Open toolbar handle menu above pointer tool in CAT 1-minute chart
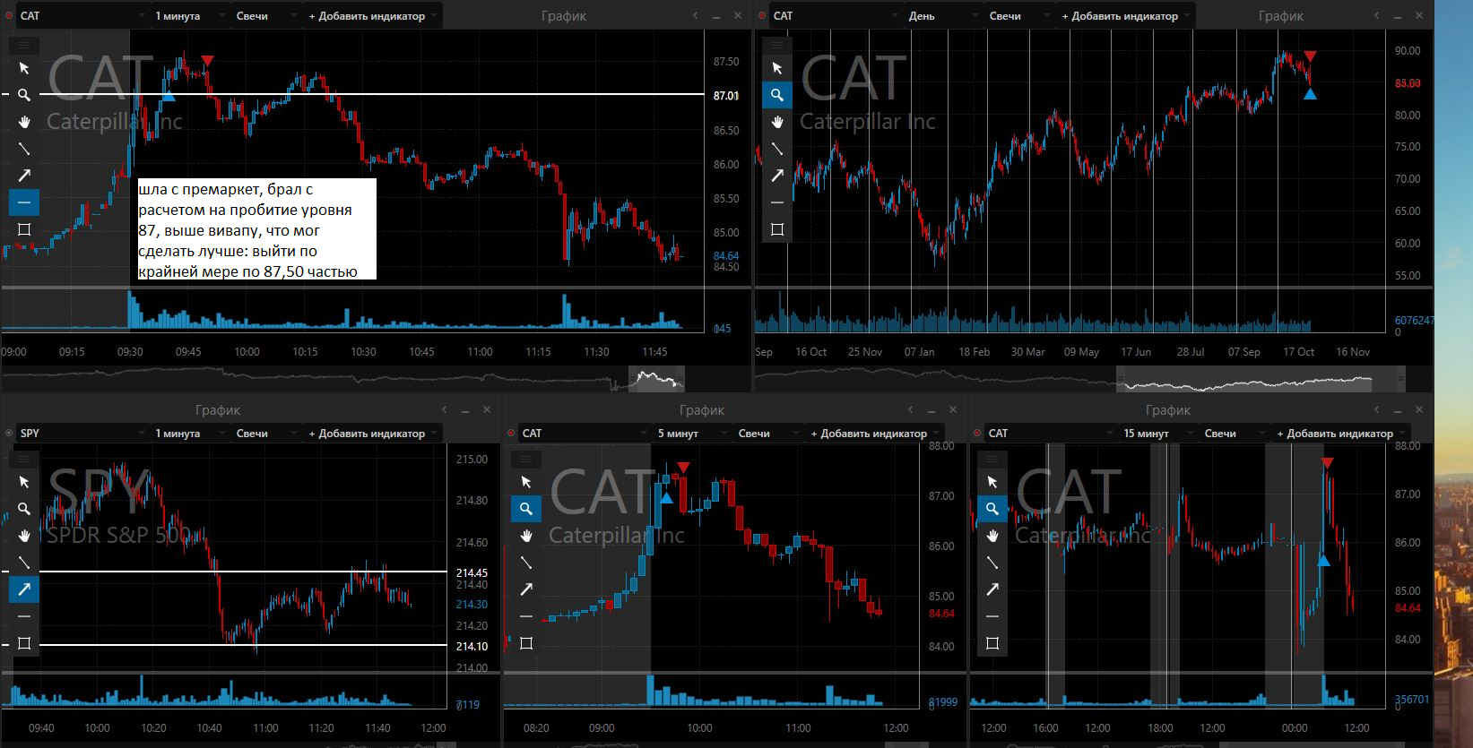The height and width of the screenshot is (748, 1473). 24,45
